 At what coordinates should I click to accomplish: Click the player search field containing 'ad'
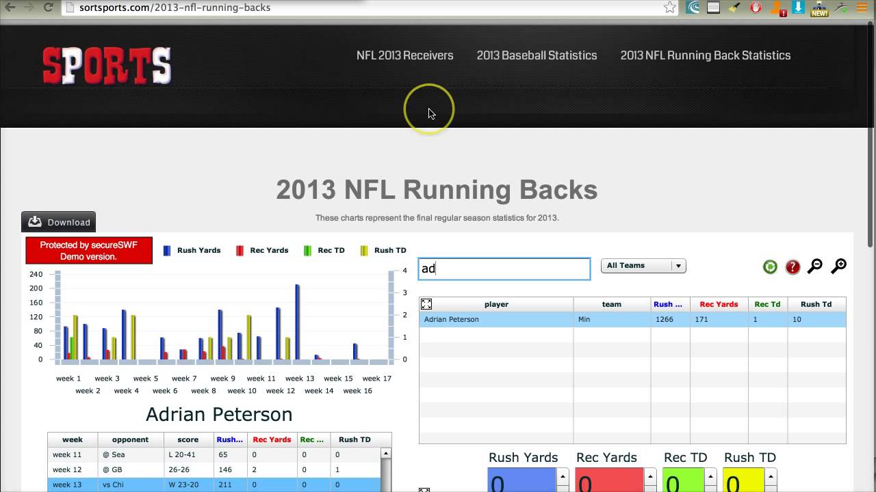point(504,269)
